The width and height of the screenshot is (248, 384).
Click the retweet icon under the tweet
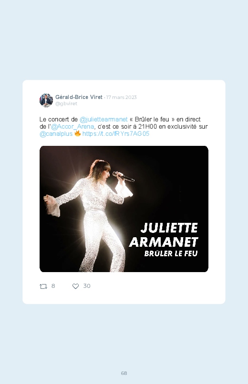click(x=43, y=286)
